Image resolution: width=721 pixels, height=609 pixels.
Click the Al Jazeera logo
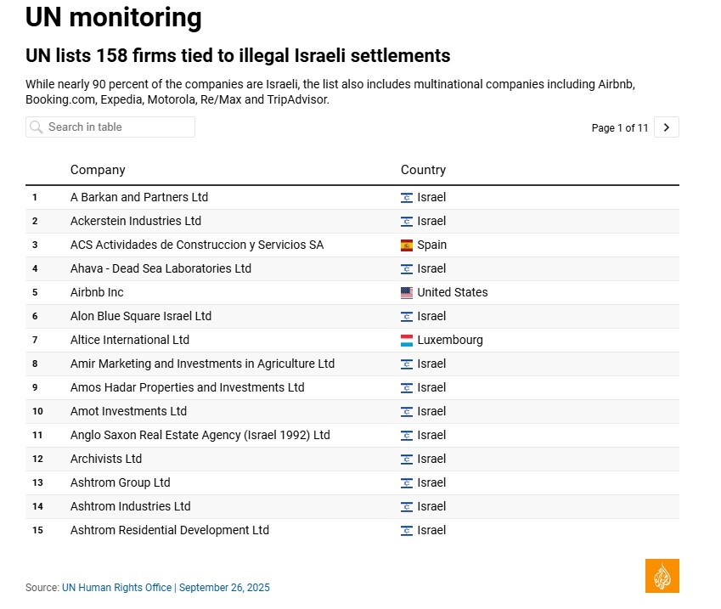[x=662, y=576]
